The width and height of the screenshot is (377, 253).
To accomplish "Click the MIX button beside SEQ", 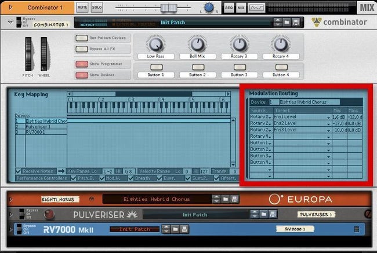I will [241, 8].
